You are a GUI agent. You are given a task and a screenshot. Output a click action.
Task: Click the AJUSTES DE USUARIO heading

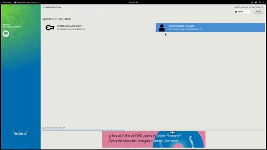(57, 19)
